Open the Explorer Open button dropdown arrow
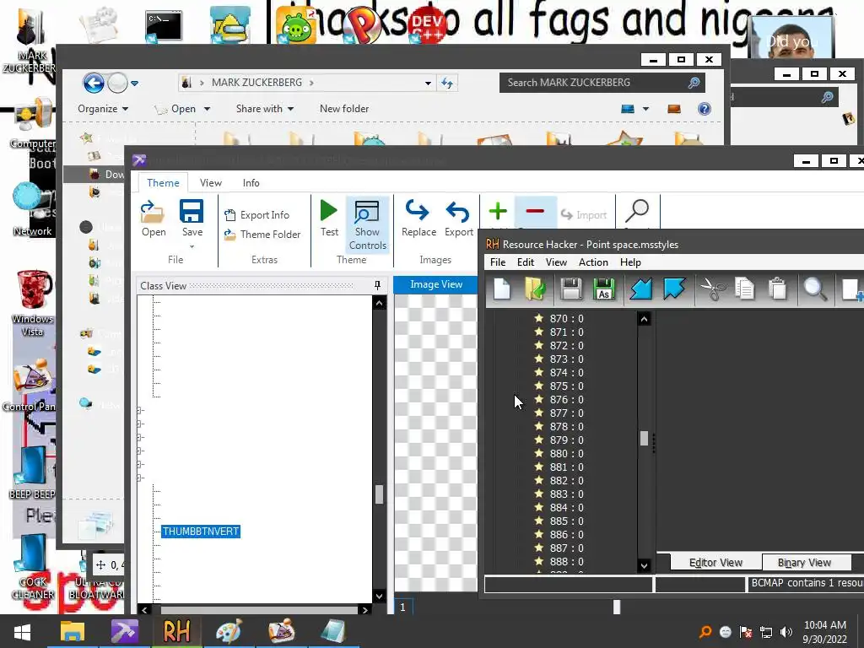 click(208, 109)
